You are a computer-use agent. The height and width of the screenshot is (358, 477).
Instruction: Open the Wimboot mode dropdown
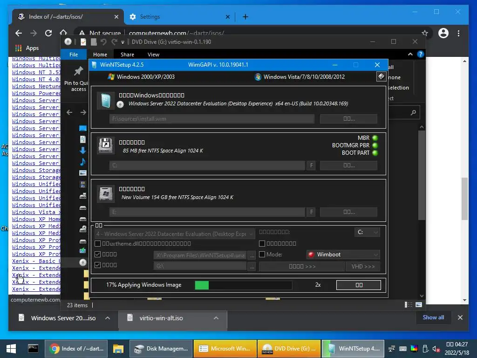[343, 255]
